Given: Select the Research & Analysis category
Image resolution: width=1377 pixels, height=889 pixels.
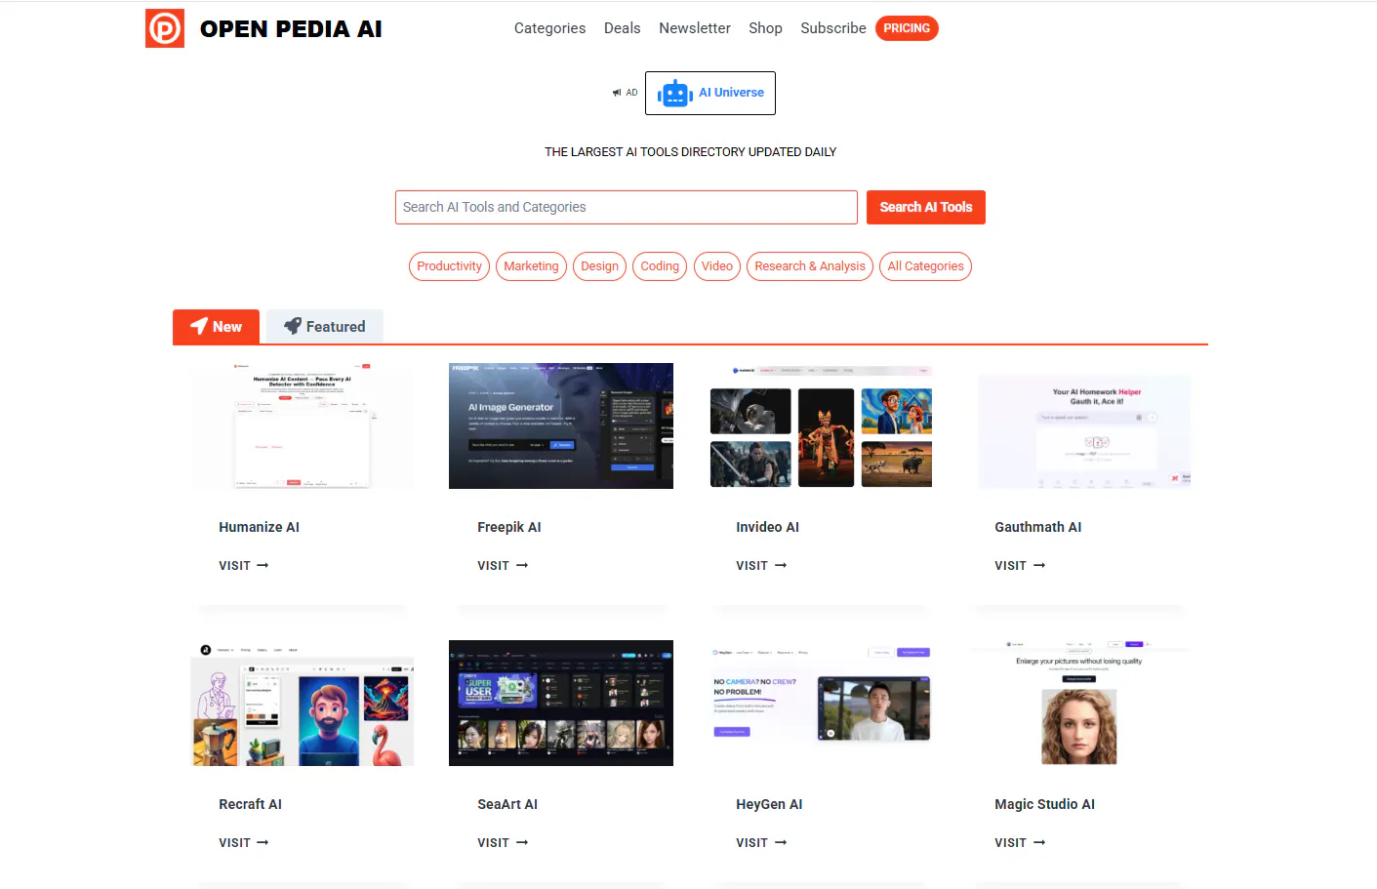Looking at the screenshot, I should [x=810, y=266].
